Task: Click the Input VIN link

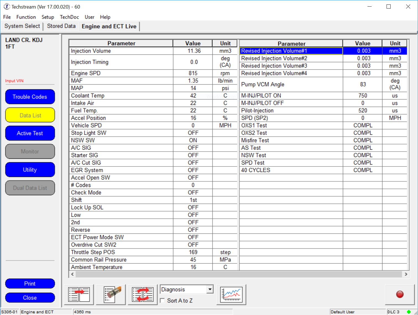Action: (14, 81)
